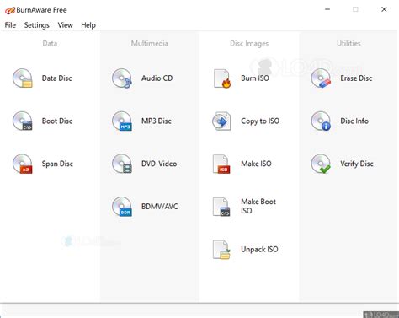399x318 pixels.
Task: Open the Unpack ISO icon
Action: click(x=221, y=250)
